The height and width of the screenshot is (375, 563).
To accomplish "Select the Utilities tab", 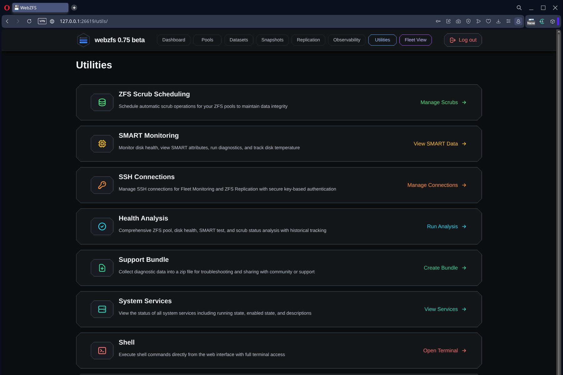I will [382, 40].
